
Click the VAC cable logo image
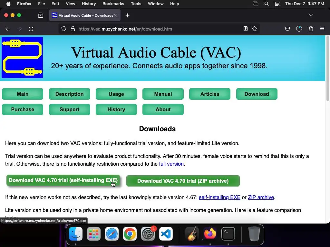(22, 58)
